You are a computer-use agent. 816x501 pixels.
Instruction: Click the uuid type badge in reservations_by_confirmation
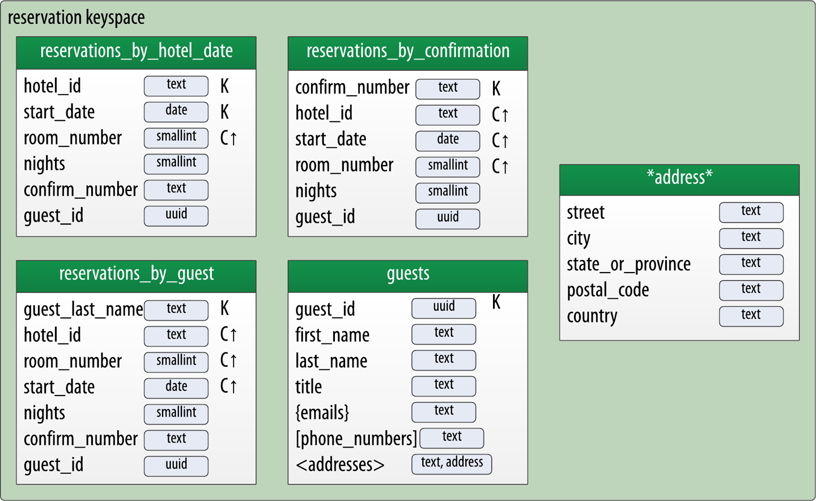448,219
